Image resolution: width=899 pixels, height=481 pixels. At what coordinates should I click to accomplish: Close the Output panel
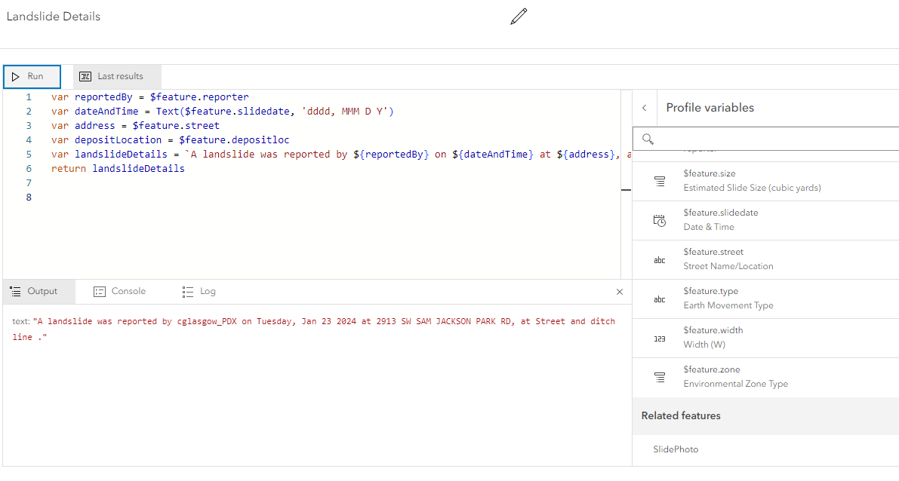[620, 291]
